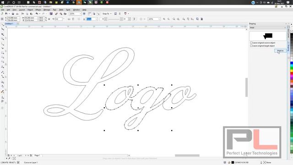Viewport: 293px width, 165px height.
Task: Open the Help menu
Action: click(x=84, y=10)
